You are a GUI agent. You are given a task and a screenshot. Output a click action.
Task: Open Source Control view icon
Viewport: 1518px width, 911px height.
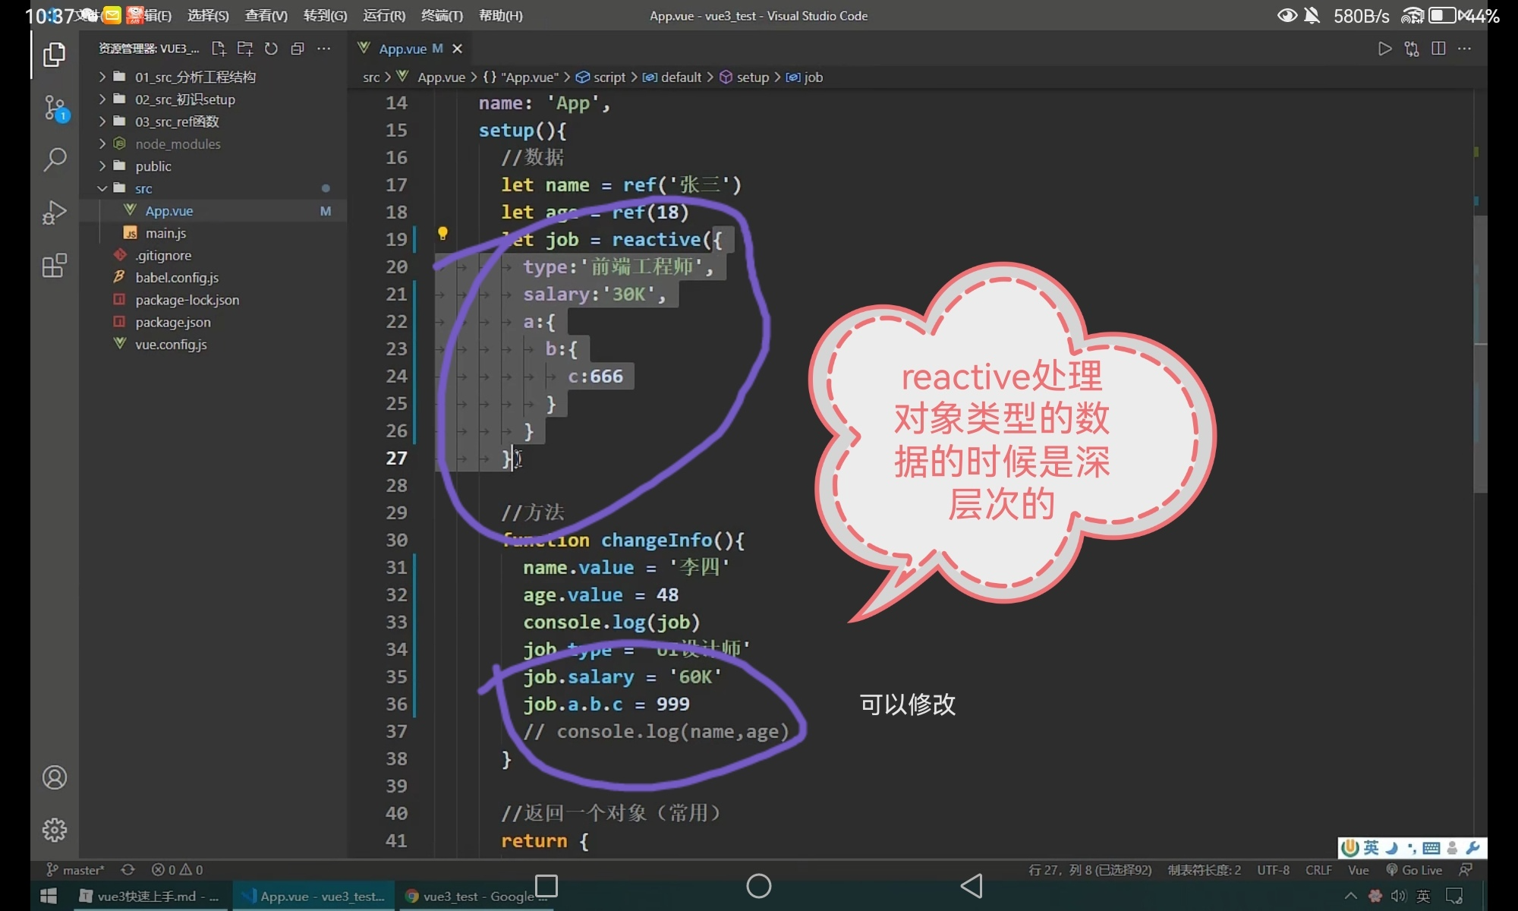[x=55, y=108]
